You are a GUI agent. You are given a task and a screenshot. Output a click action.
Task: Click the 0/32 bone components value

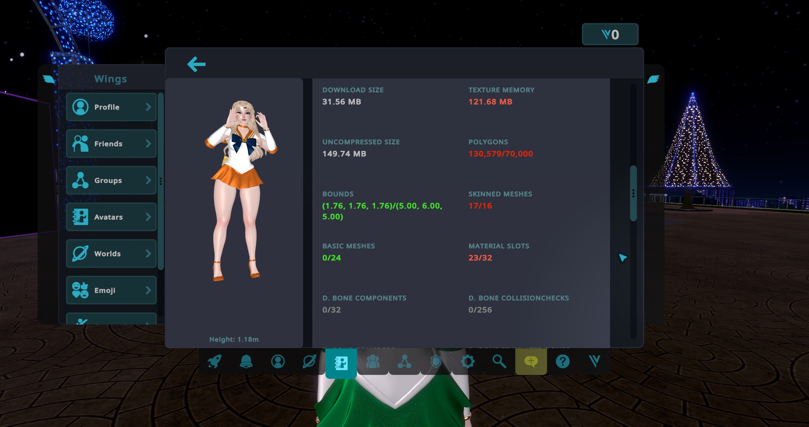[x=332, y=310]
